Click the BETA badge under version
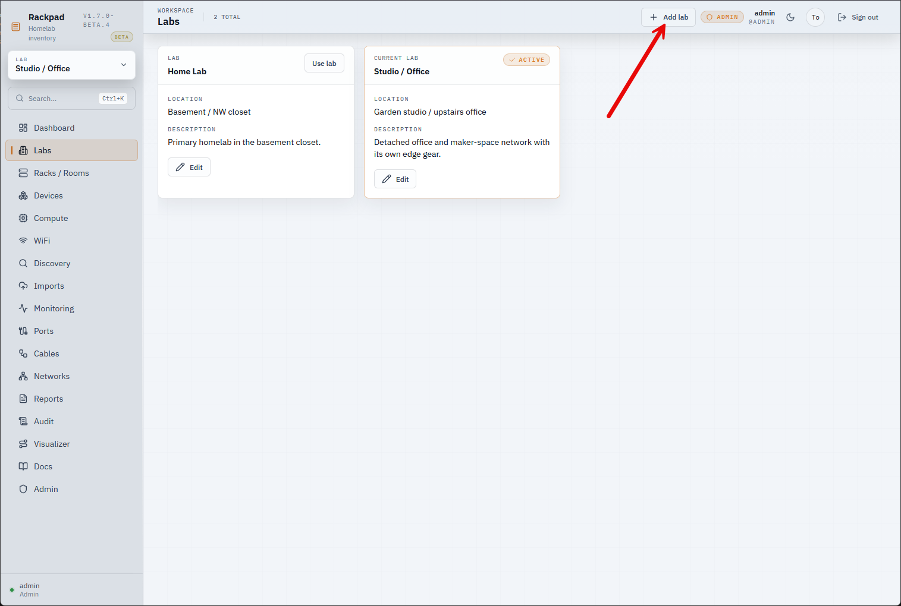The height and width of the screenshot is (606, 901). tap(121, 37)
